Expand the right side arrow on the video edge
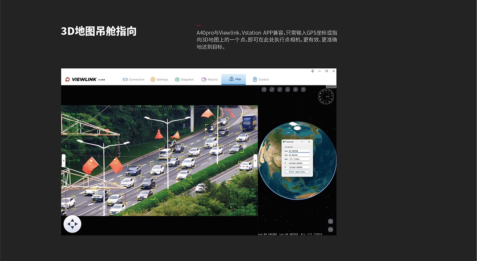This screenshot has height=261, width=477. 255,160
